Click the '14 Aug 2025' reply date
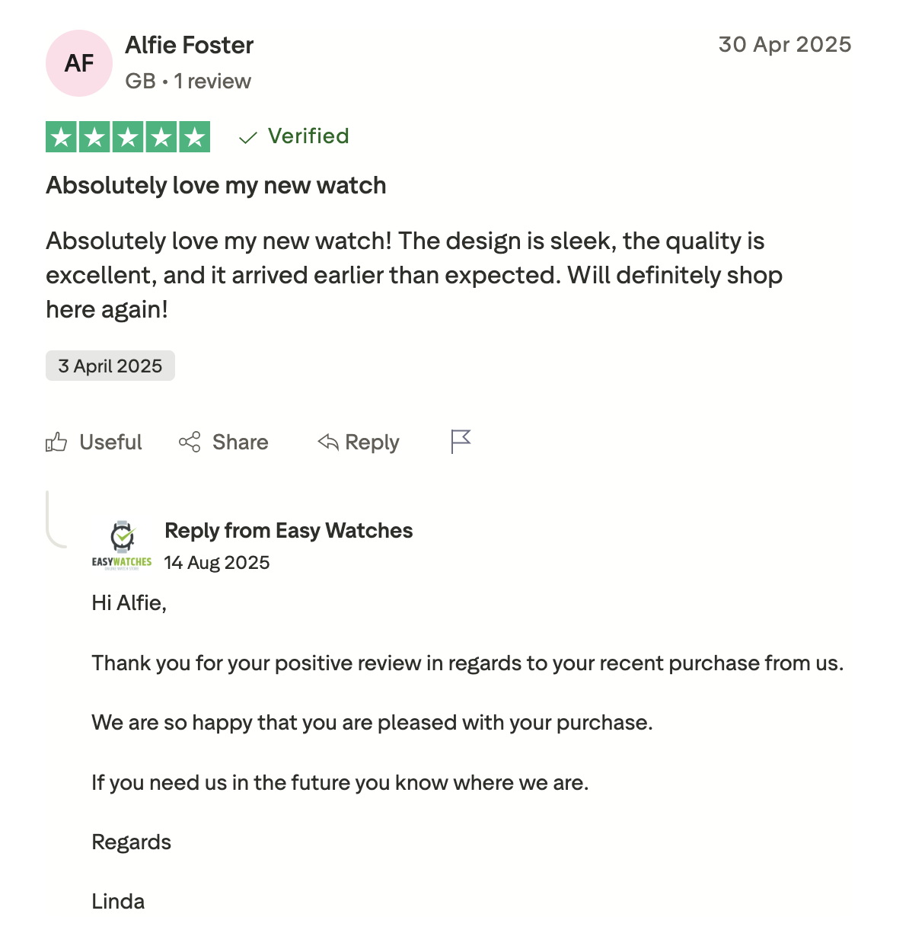Viewport: 909px width, 949px height. pos(217,562)
